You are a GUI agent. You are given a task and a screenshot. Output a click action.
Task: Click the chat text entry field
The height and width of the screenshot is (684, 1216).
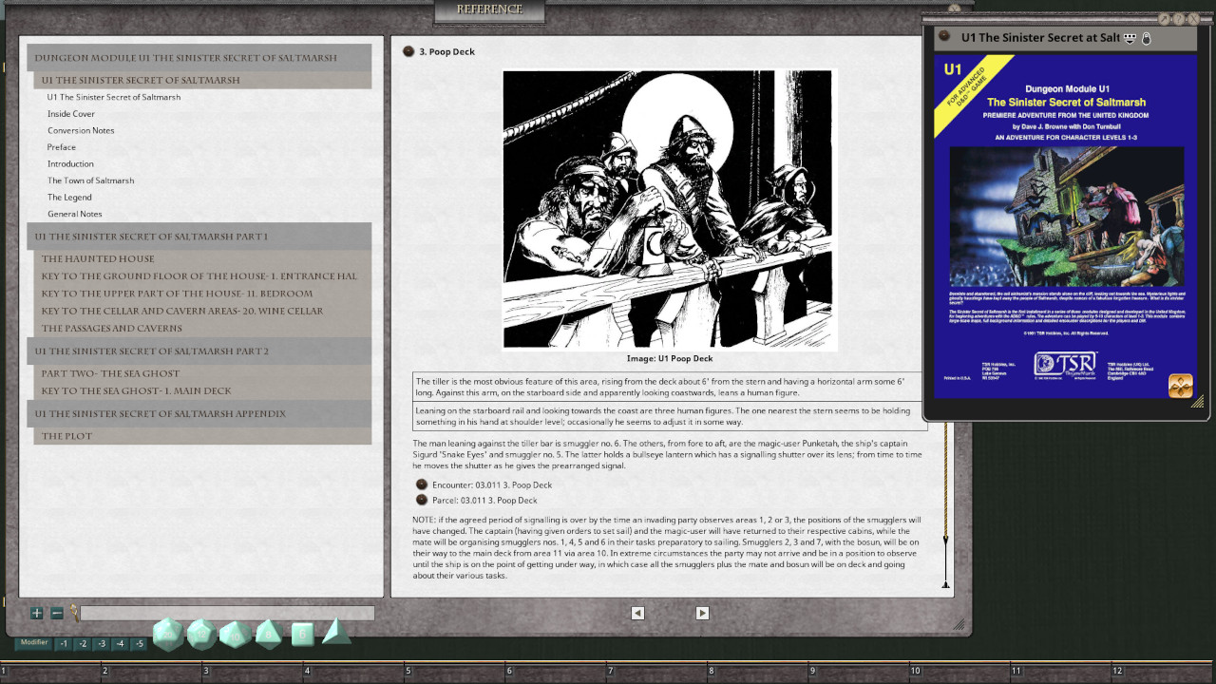[x=227, y=614]
